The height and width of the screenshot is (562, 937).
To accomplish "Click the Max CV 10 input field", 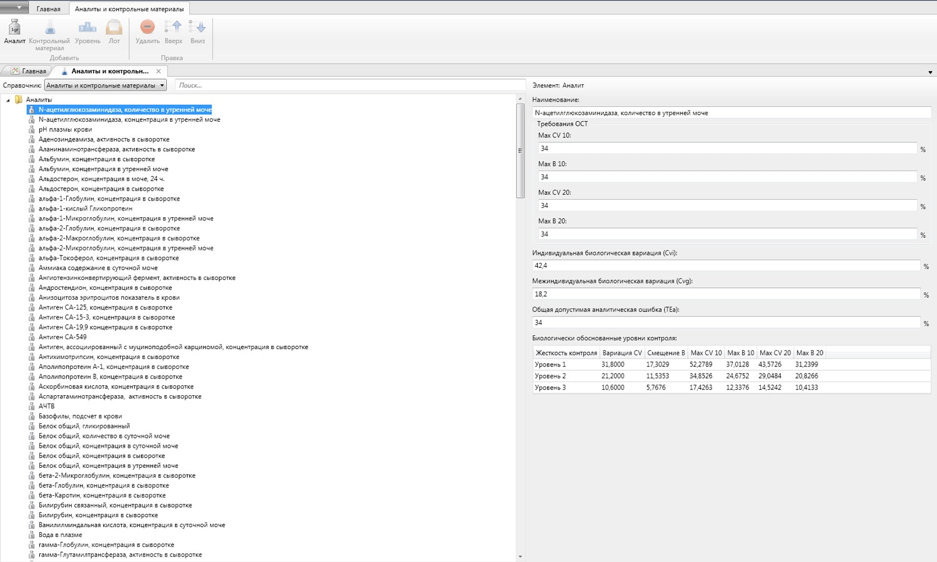I will 728,149.
